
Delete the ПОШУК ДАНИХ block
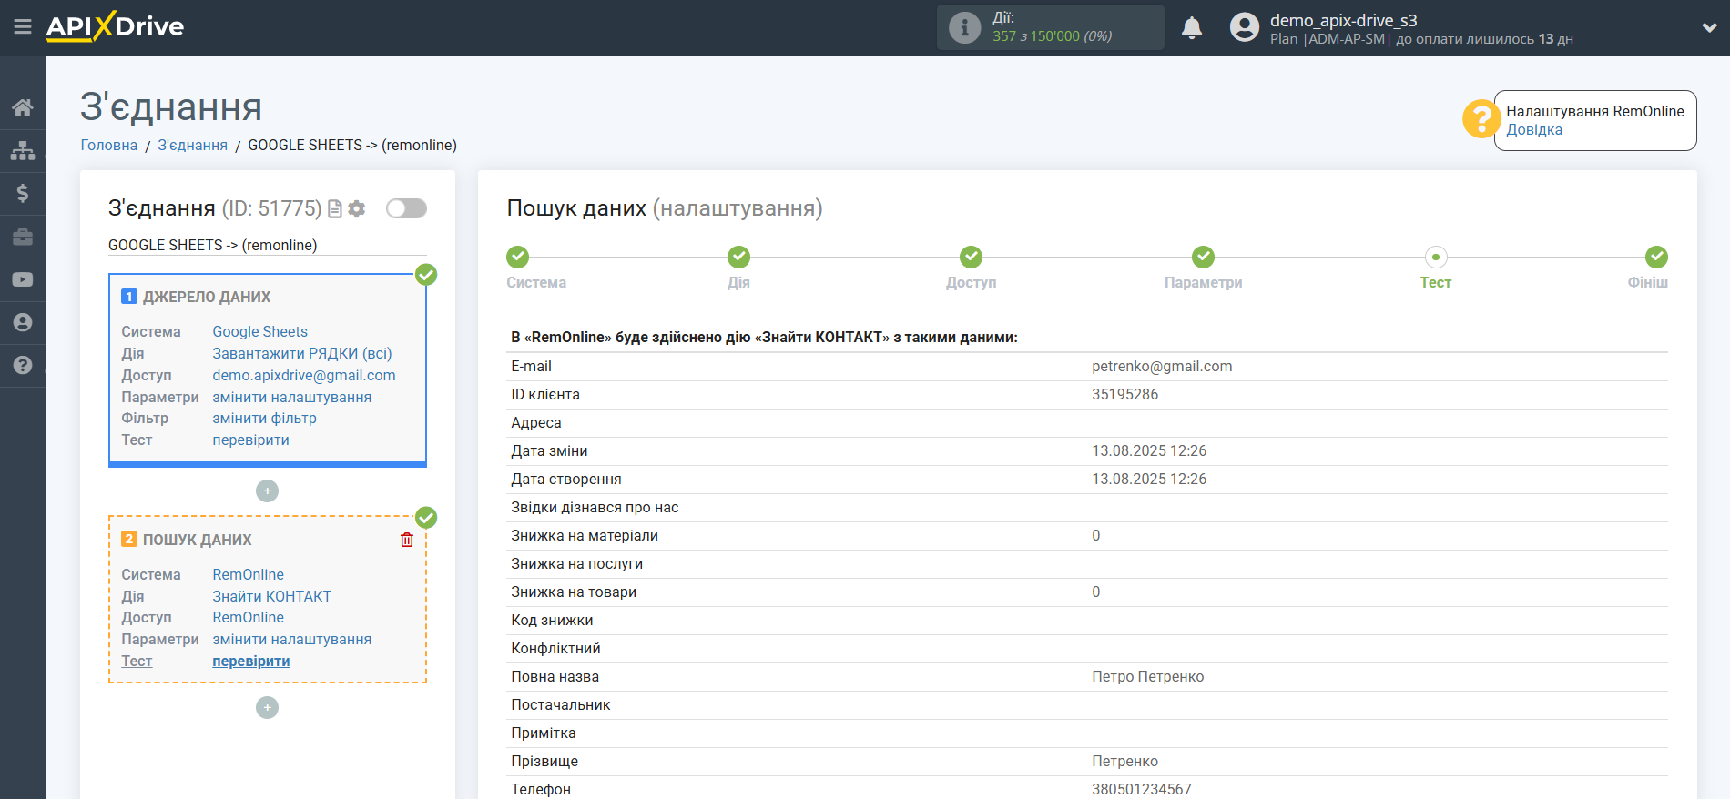tap(407, 540)
